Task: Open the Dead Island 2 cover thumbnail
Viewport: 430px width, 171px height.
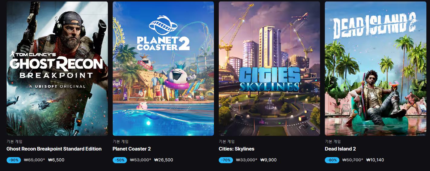Action: pyautogui.click(x=375, y=69)
